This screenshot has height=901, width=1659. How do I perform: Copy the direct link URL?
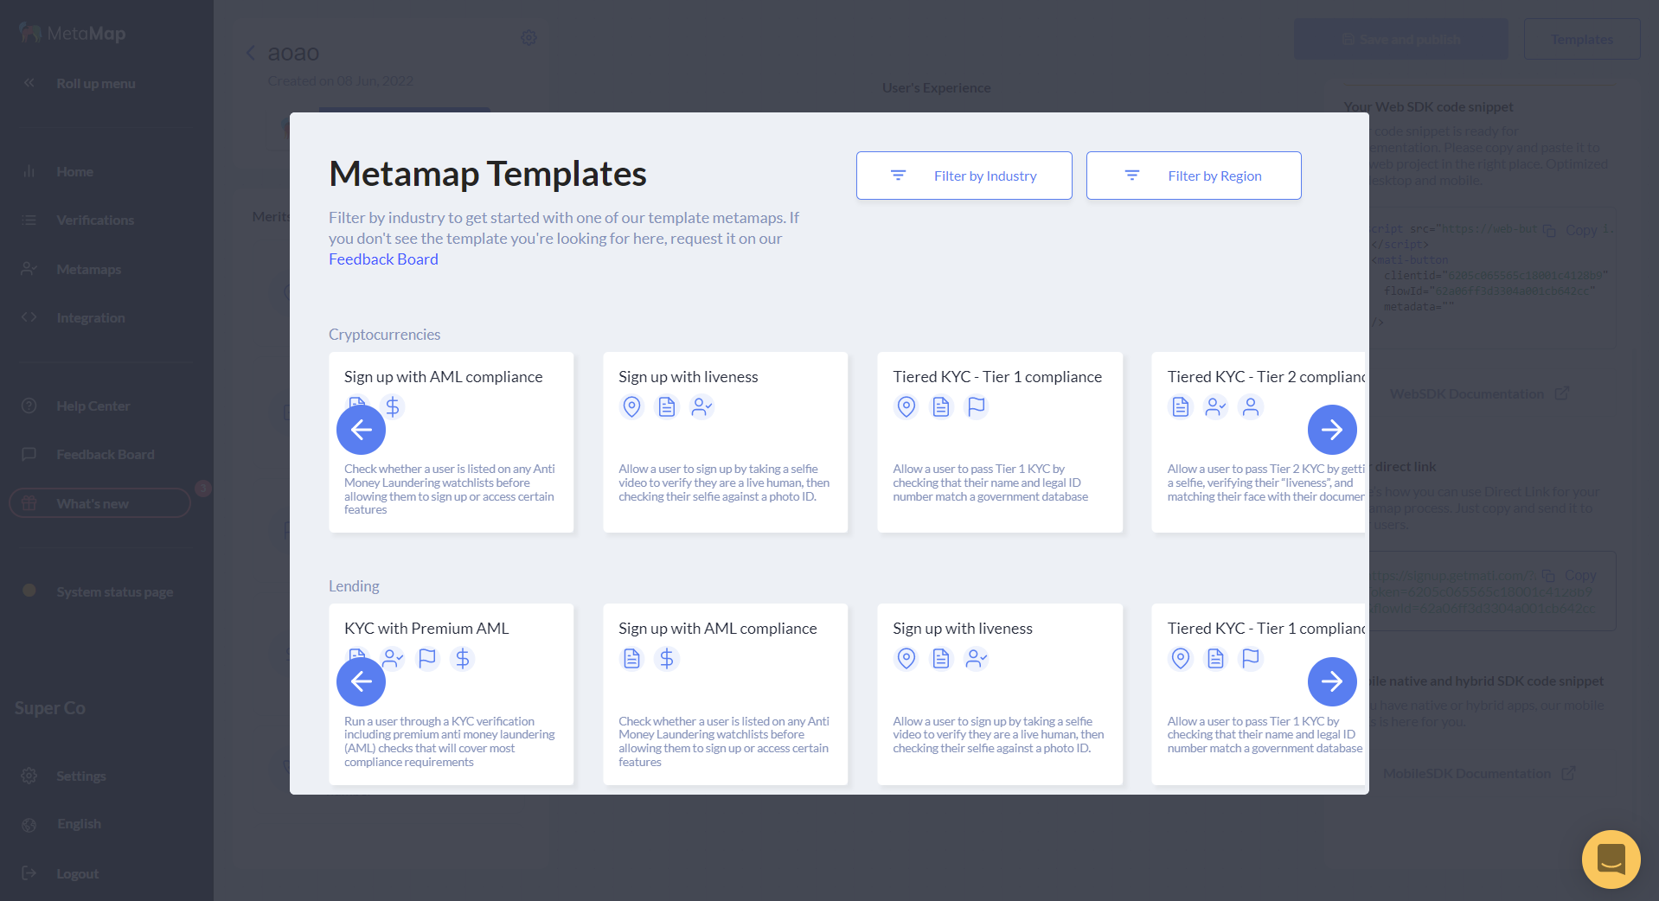point(1570,575)
